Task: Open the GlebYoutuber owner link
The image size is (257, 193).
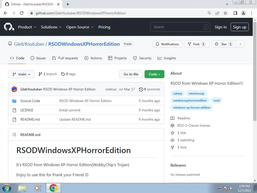Action: 29,44
